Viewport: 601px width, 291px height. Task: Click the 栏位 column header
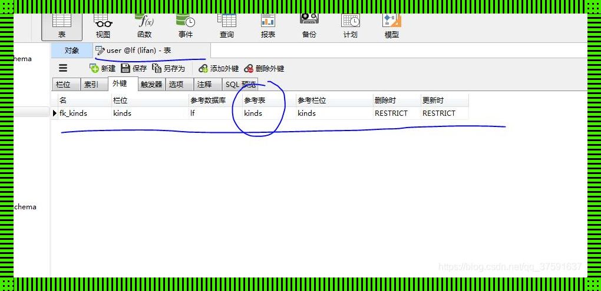[x=150, y=101]
